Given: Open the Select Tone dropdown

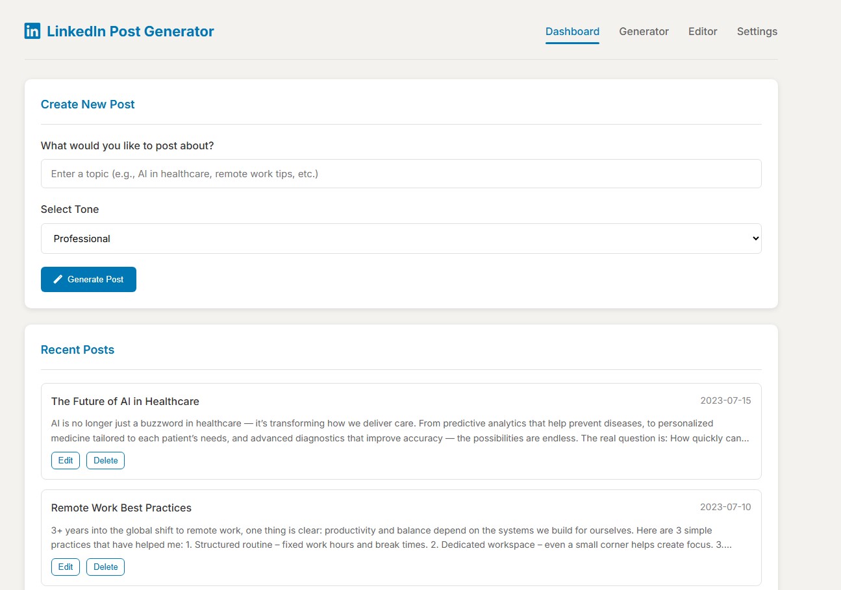Looking at the screenshot, I should tap(401, 239).
